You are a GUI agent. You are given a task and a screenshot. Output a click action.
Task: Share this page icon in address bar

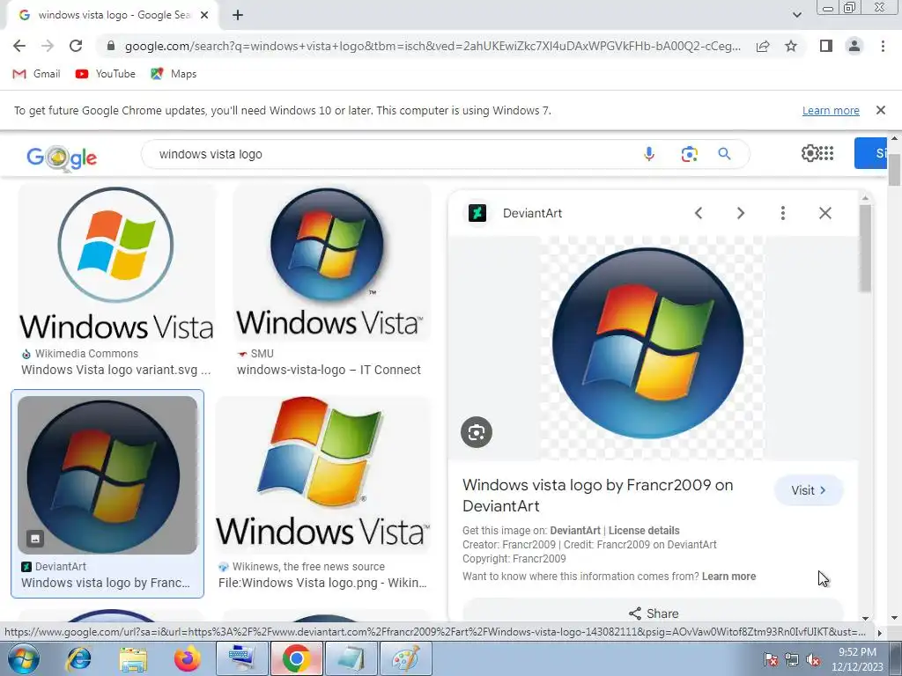point(763,46)
